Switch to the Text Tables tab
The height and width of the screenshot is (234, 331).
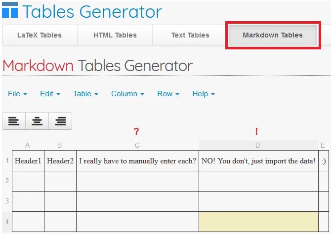[190, 35]
